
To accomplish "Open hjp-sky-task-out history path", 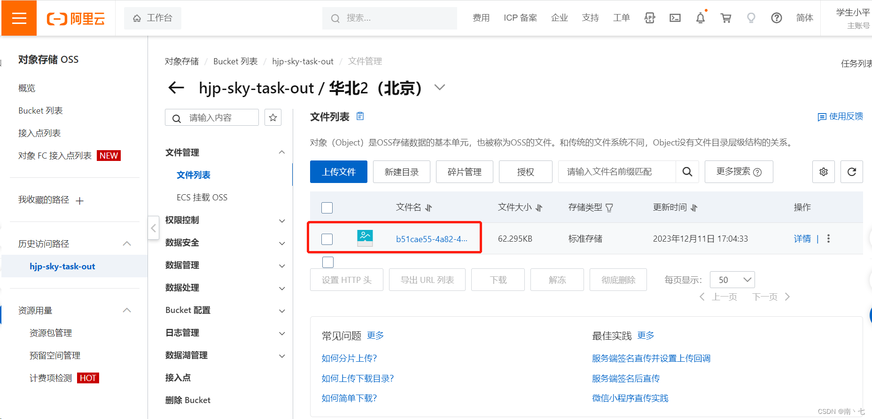I will click(62, 266).
